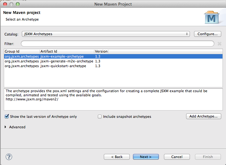Click into the Filter text field
Image resolution: width=226 pixels, height=165 pixels.
point(117,44)
